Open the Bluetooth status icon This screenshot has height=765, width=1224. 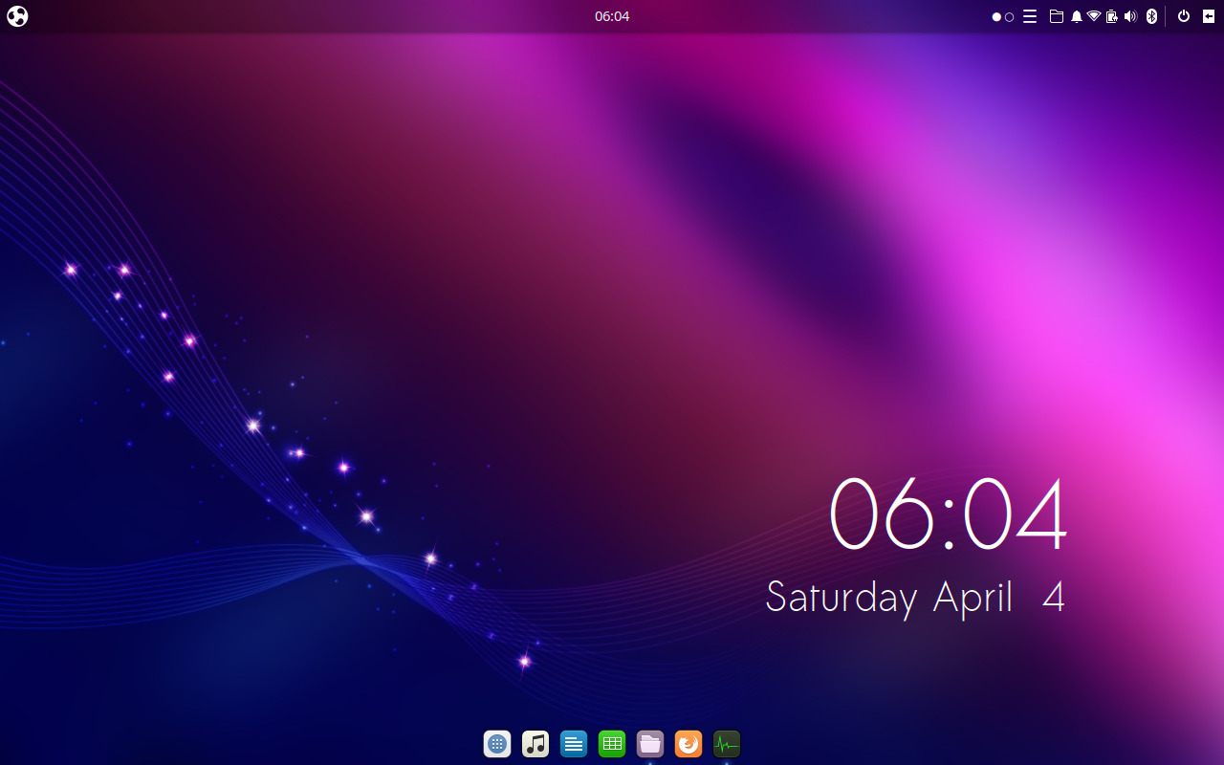[1151, 16]
